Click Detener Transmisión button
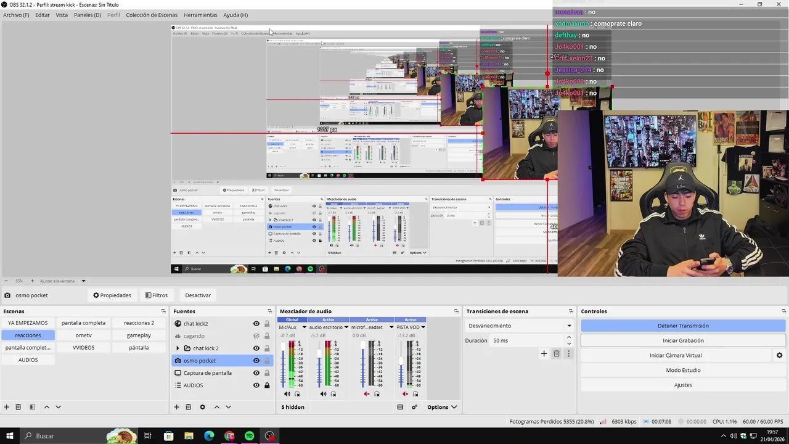Image resolution: width=789 pixels, height=444 pixels. (x=683, y=326)
